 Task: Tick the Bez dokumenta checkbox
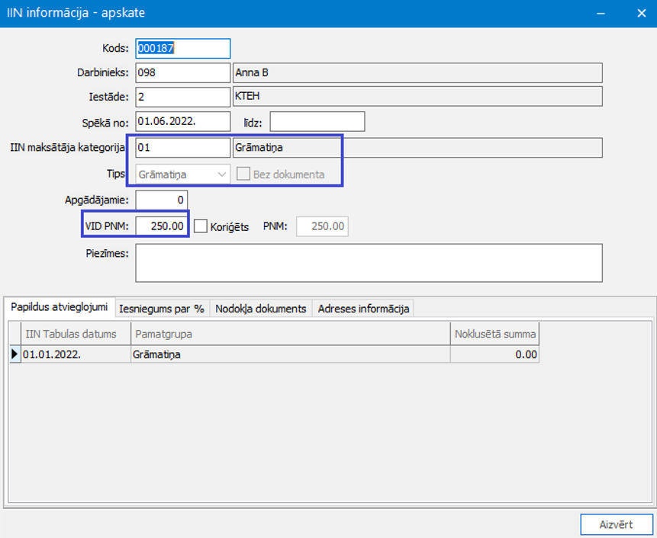click(243, 174)
